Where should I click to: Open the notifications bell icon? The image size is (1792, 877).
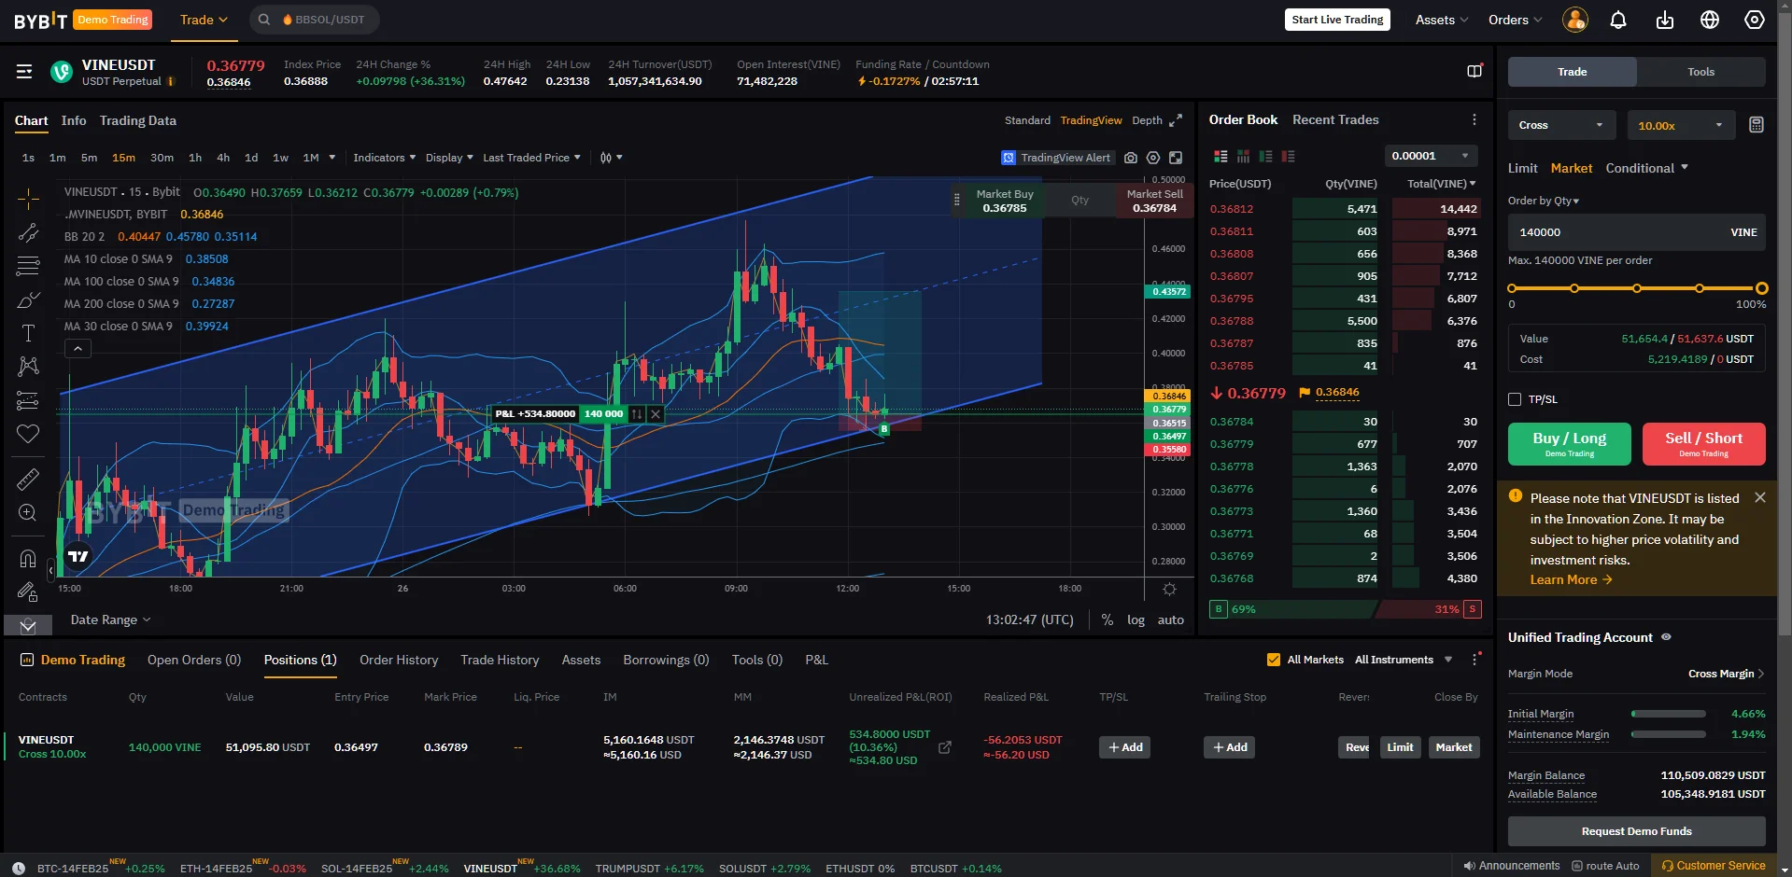coord(1618,20)
